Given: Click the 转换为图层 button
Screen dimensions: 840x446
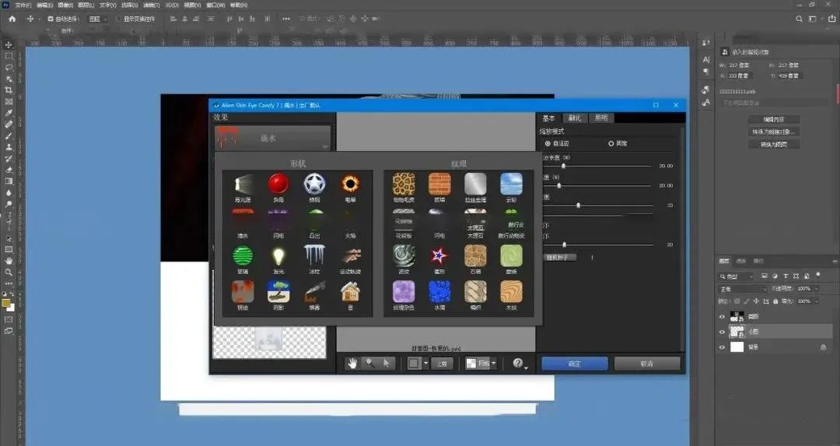Looking at the screenshot, I should [774, 145].
